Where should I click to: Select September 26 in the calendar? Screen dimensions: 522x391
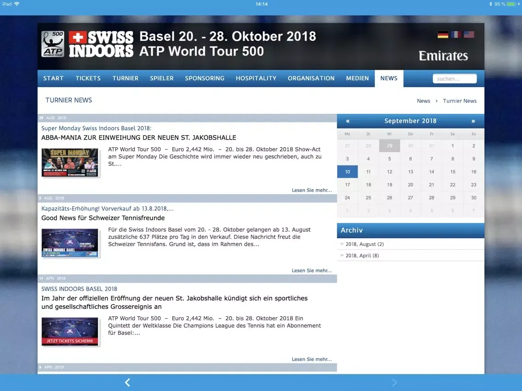pyautogui.click(x=389, y=197)
